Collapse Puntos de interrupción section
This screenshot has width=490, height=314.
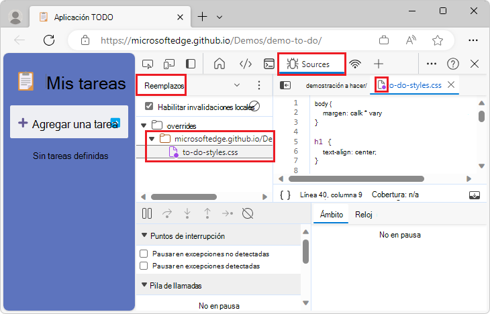pyautogui.click(x=144, y=235)
